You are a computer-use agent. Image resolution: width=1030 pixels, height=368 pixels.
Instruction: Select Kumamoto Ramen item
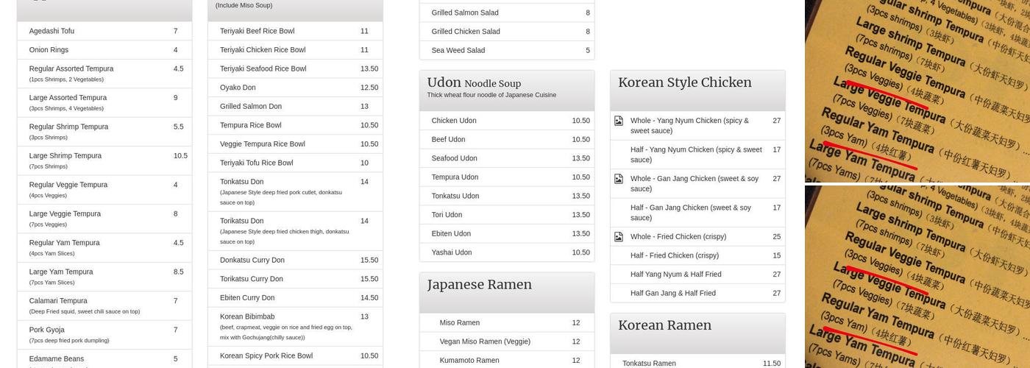[x=507, y=360]
